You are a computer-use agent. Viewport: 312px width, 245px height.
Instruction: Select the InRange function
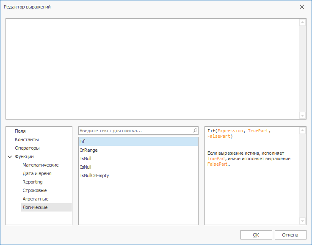point(89,150)
